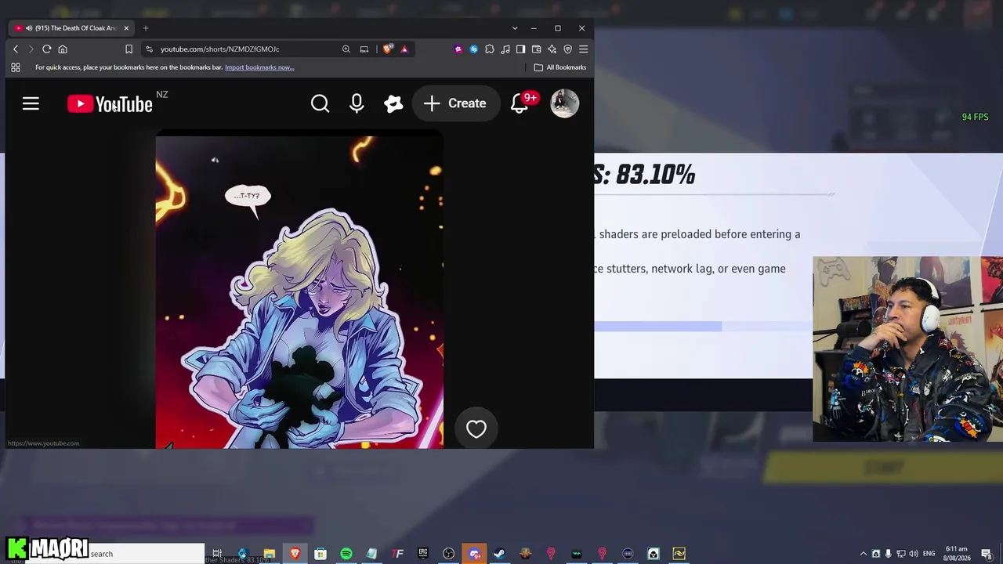Open the YouTube guide hamburger menu
This screenshot has height=564, width=1003.
point(31,103)
